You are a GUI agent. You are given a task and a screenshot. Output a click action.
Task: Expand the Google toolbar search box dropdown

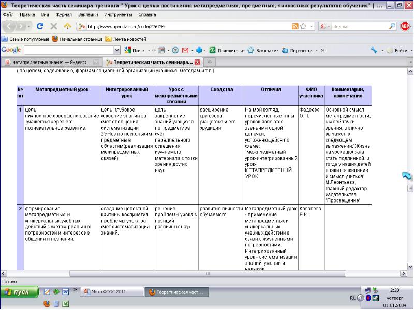coord(116,50)
